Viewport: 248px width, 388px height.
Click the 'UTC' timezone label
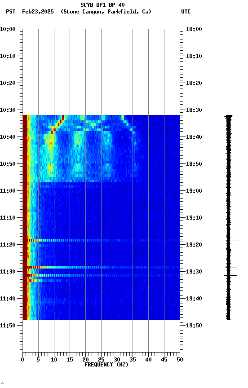(186, 12)
